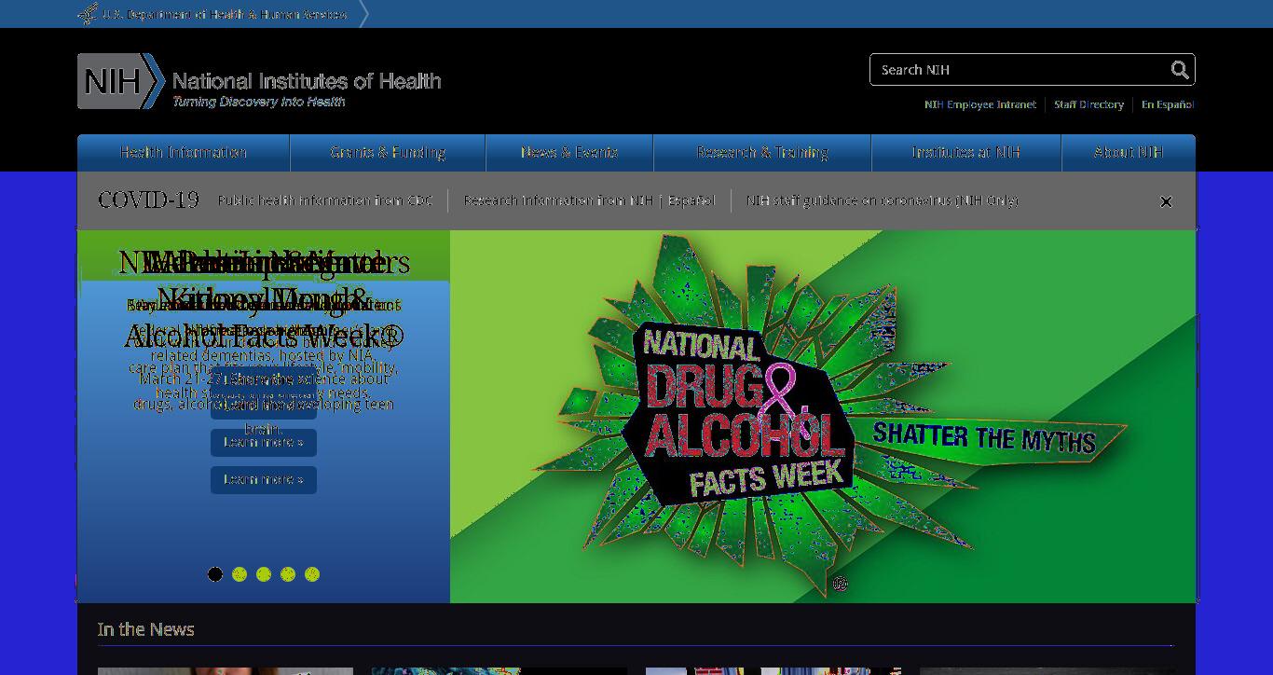Select the first carousel slide dot

click(215, 574)
